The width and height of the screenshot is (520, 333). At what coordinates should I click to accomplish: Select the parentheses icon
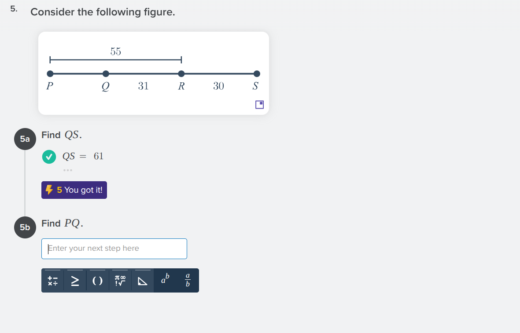(97, 280)
